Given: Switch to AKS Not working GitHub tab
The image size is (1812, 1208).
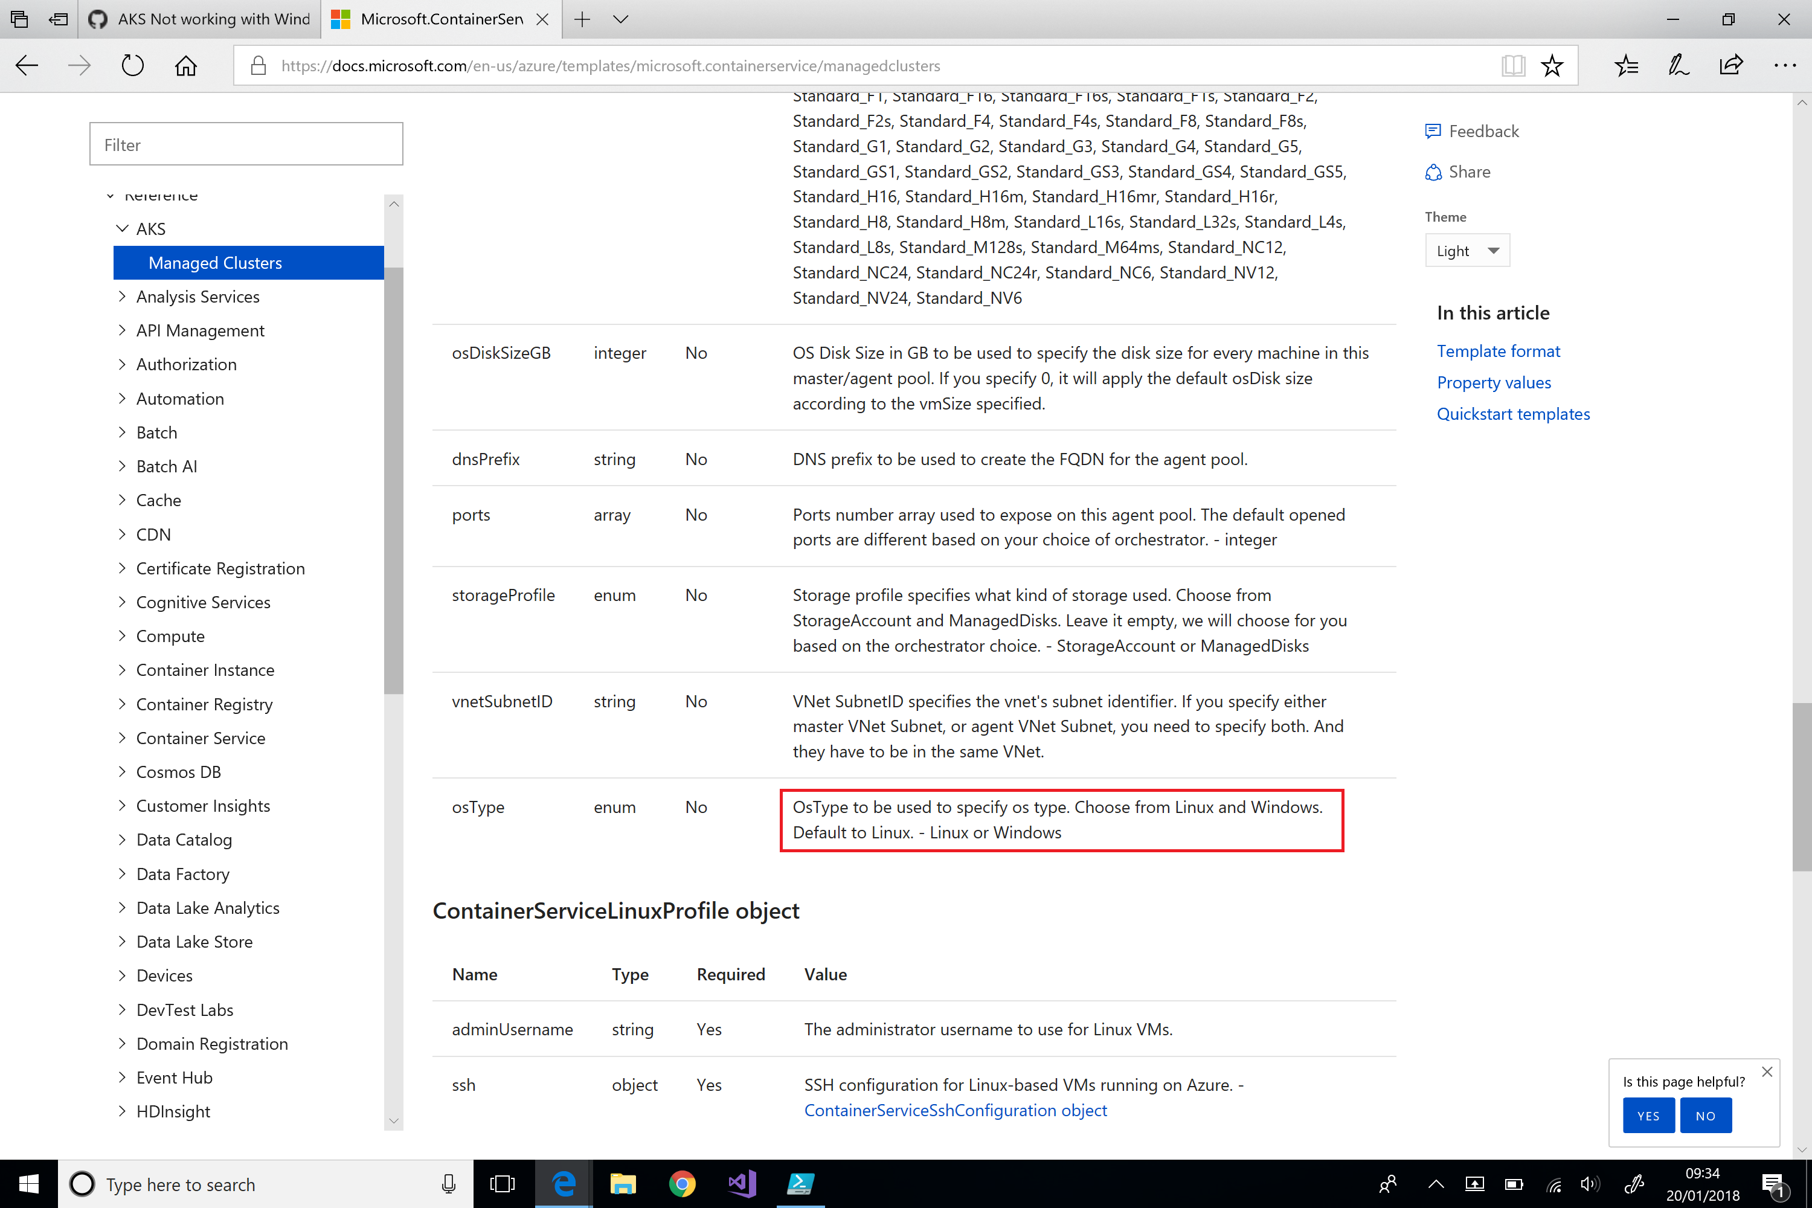Looking at the screenshot, I should pyautogui.click(x=202, y=19).
